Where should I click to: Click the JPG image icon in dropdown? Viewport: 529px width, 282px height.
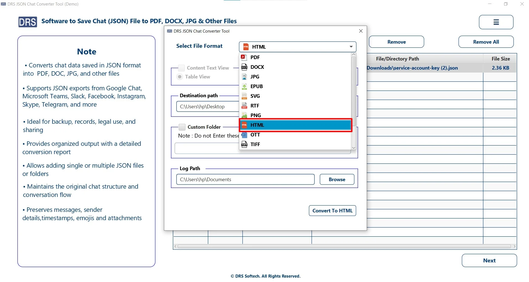tap(244, 77)
